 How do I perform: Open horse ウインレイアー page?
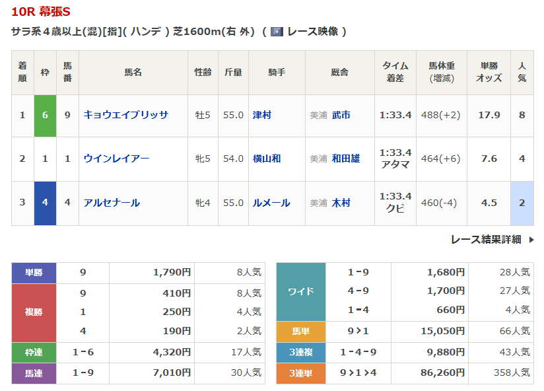click(x=116, y=159)
